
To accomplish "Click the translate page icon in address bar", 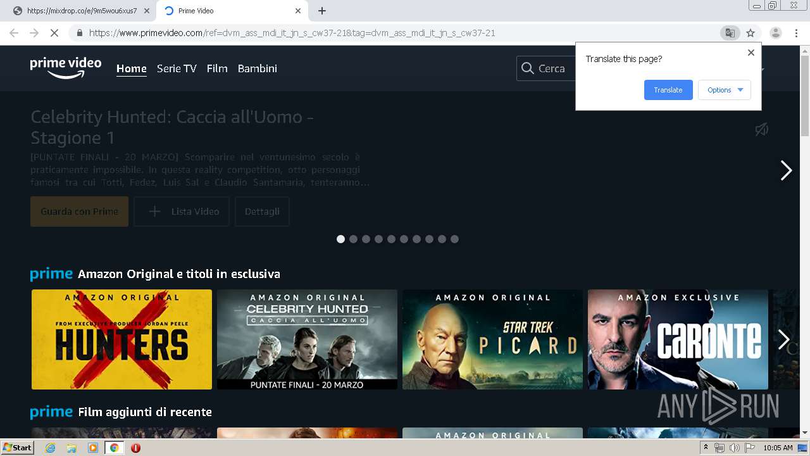I will tap(730, 33).
